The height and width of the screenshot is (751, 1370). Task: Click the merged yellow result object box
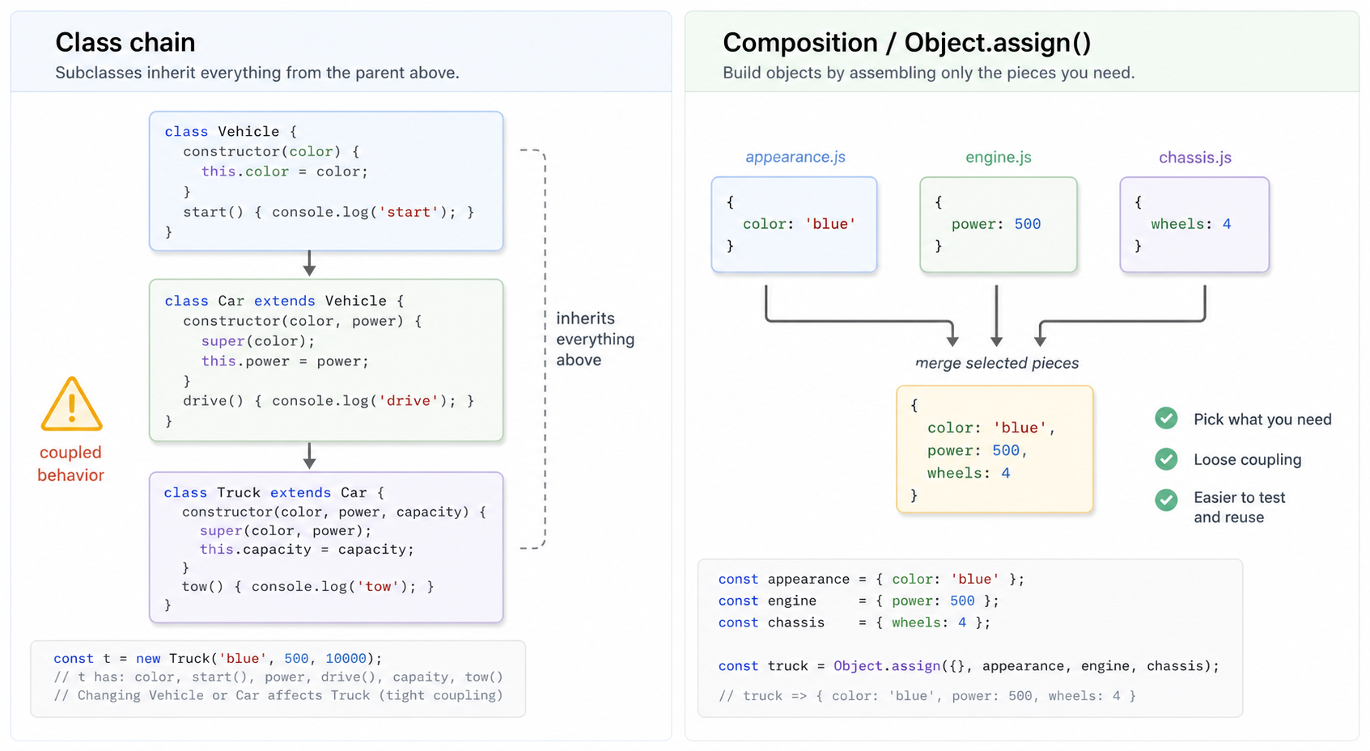pos(995,449)
